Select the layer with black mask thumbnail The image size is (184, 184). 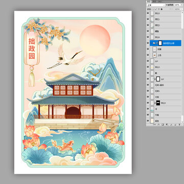[x=165, y=103]
